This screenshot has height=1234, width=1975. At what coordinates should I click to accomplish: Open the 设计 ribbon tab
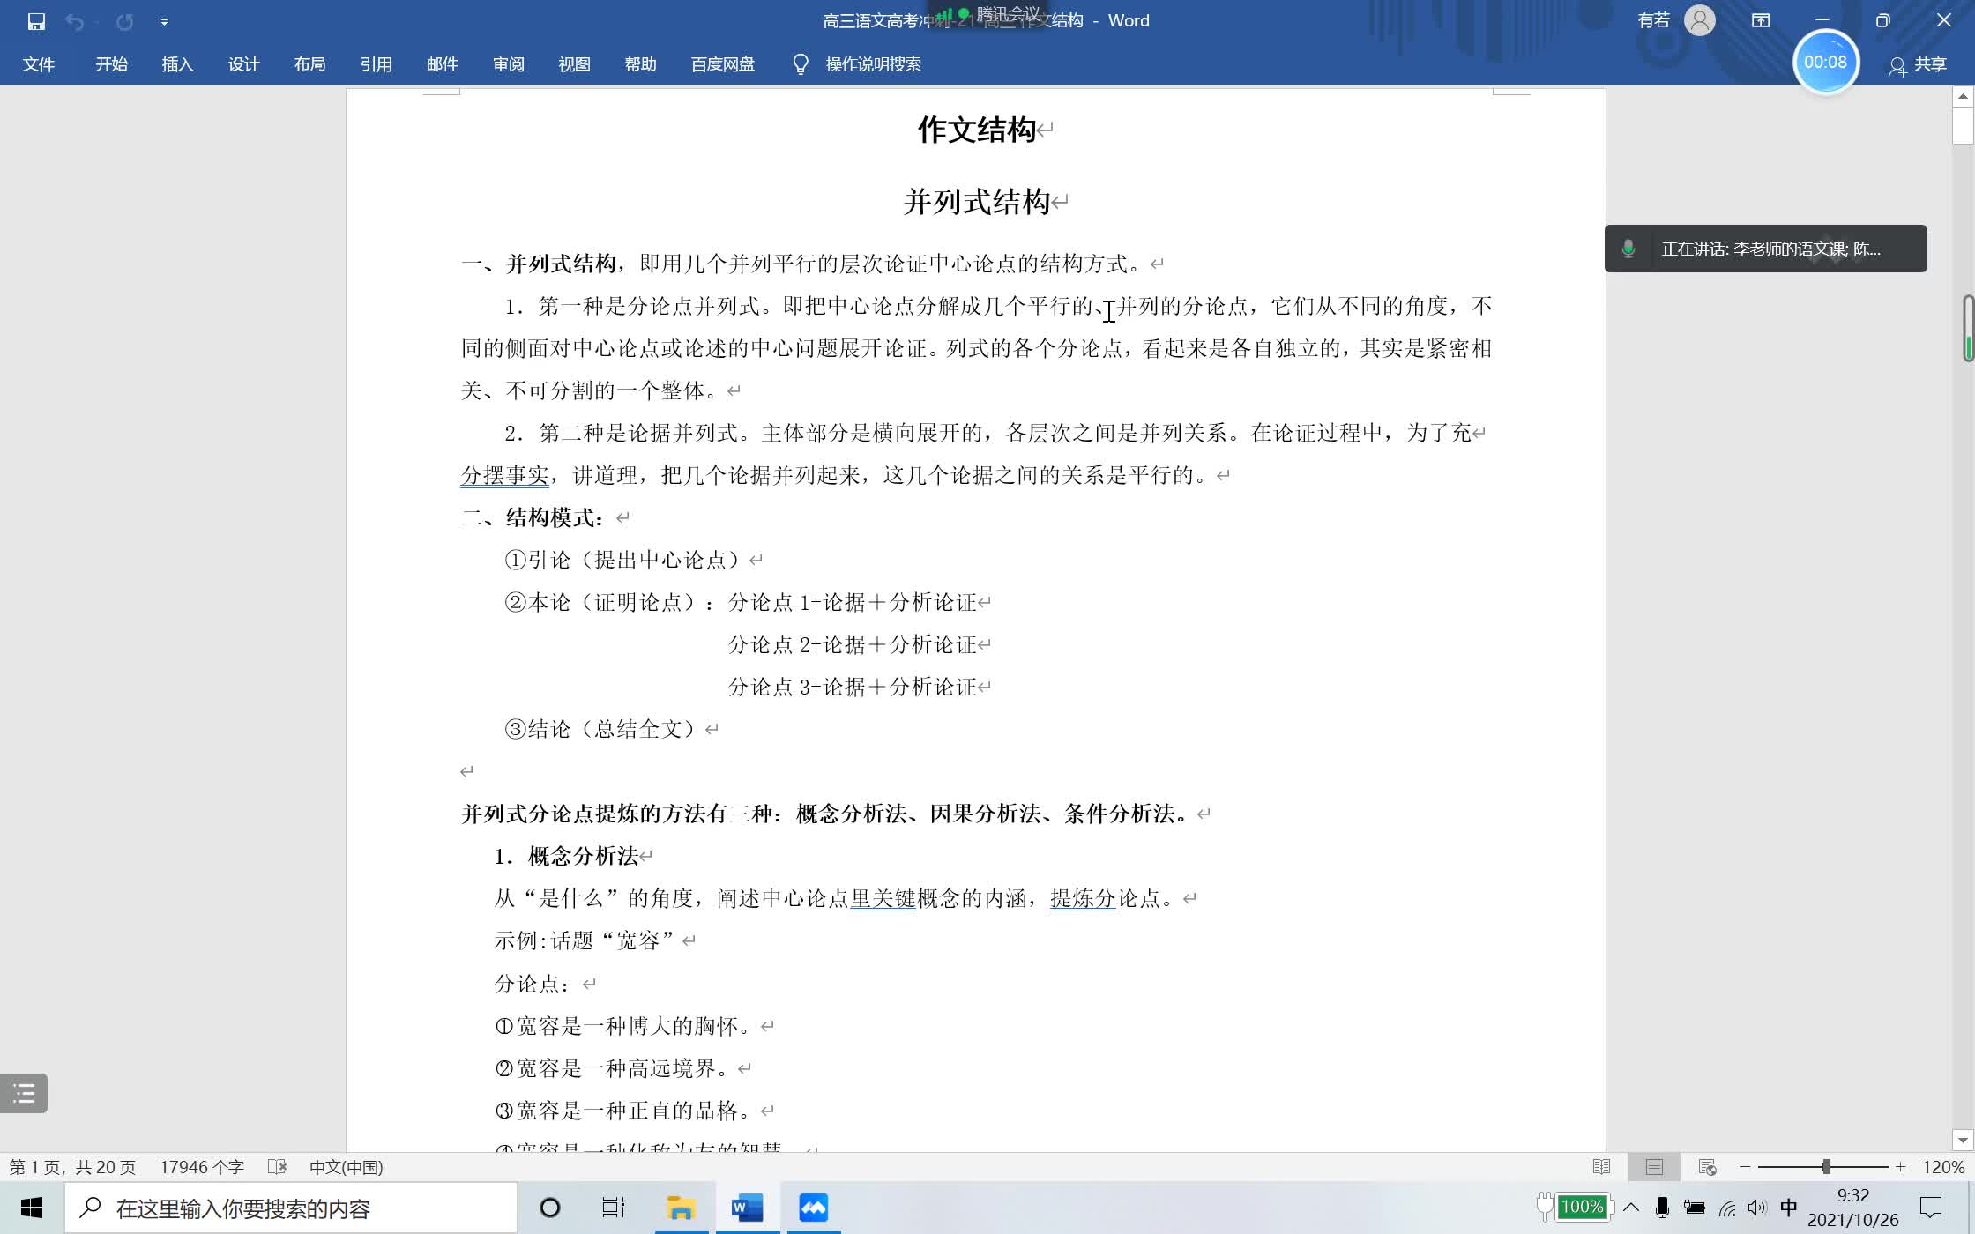pyautogui.click(x=244, y=64)
